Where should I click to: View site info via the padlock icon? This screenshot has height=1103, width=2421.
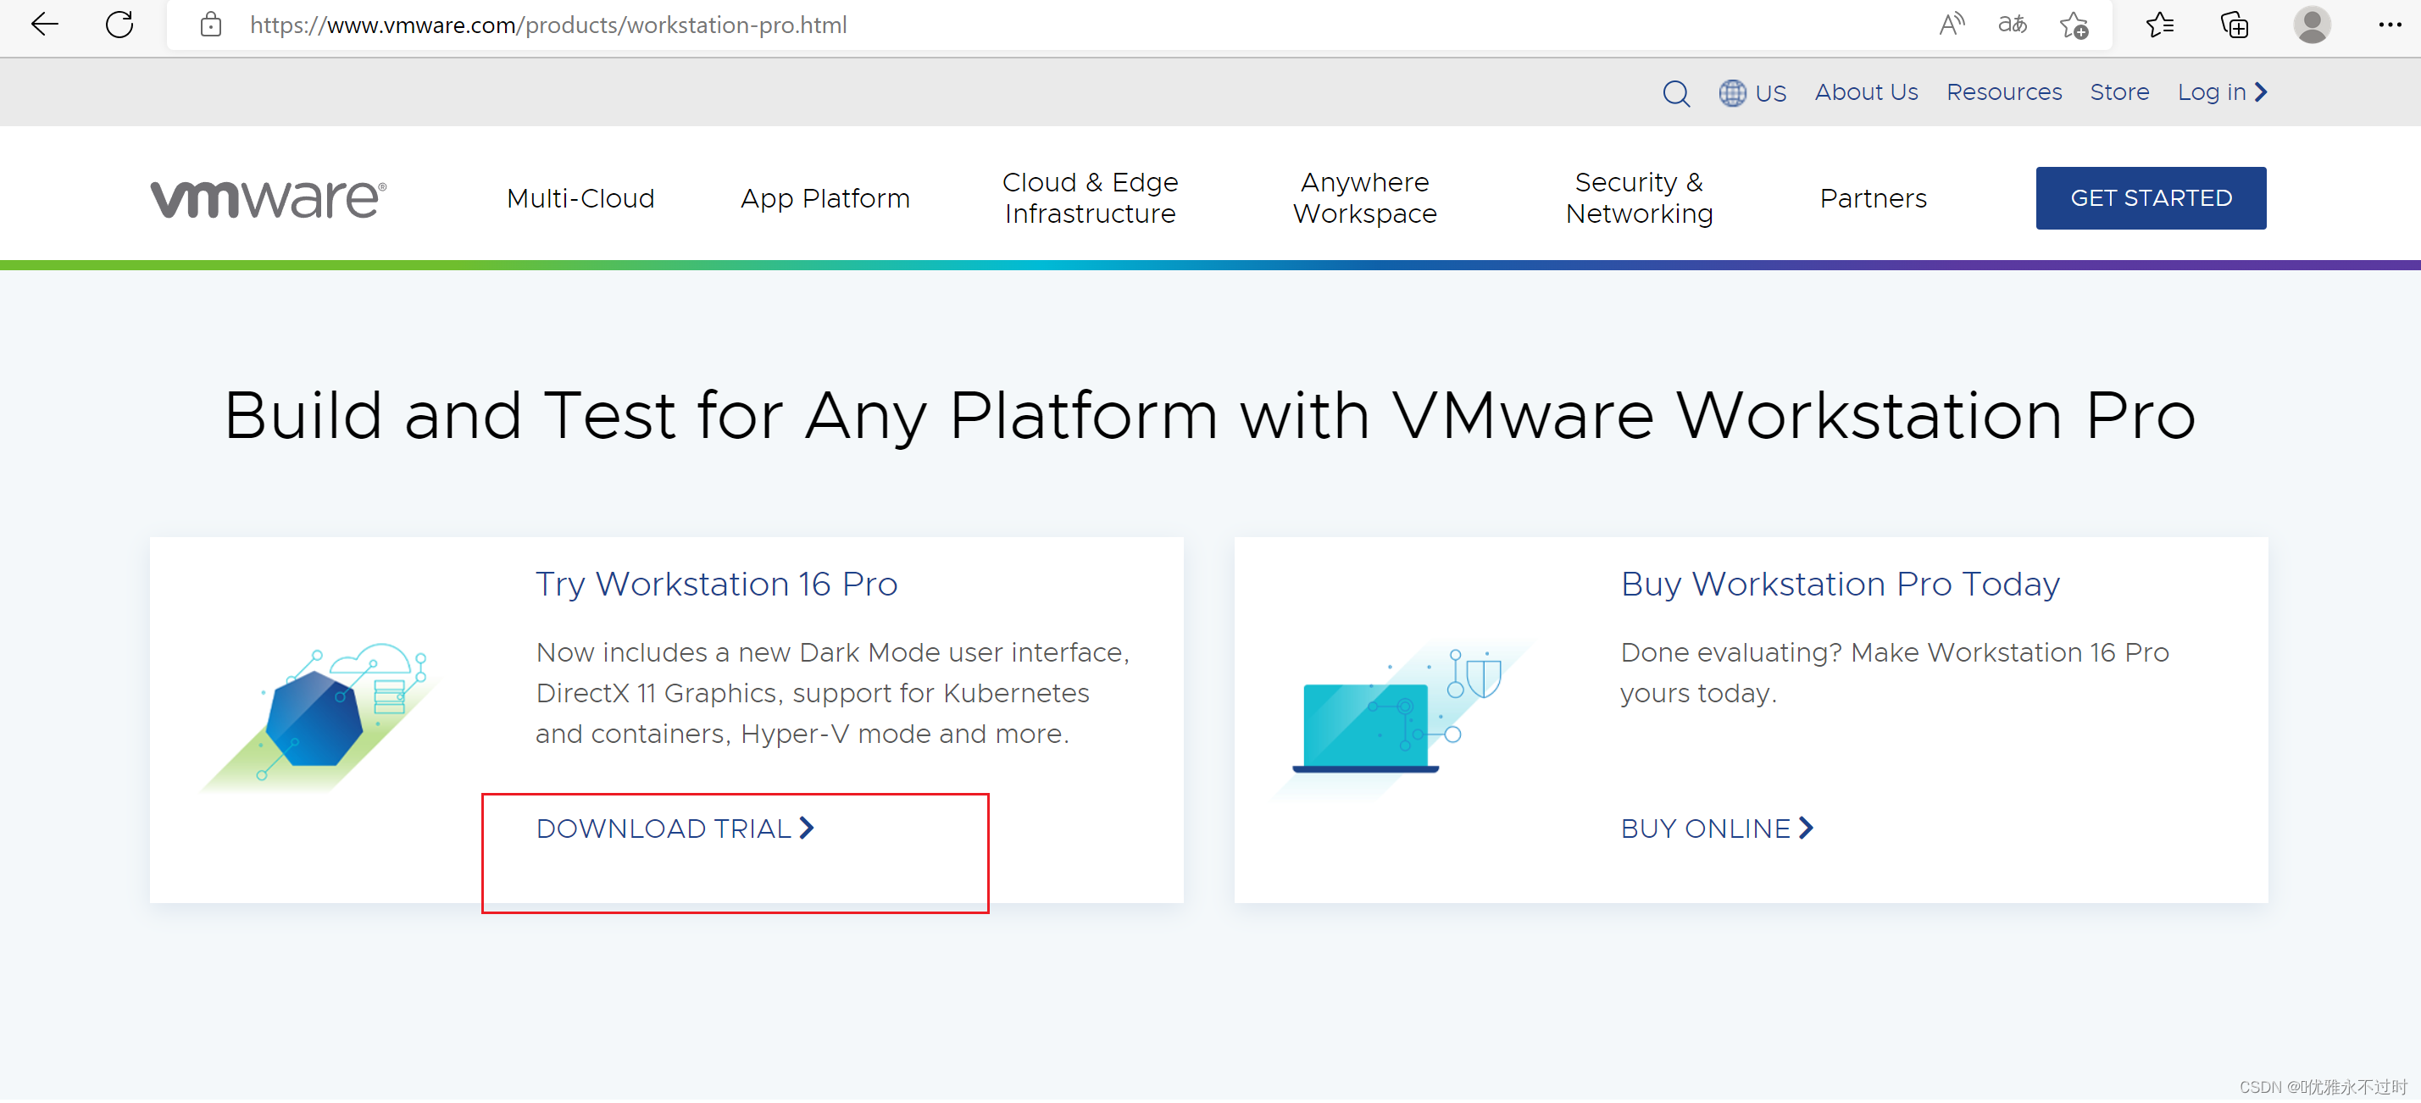(210, 25)
